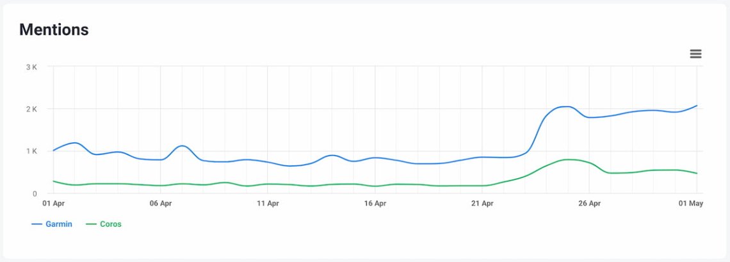
Task: Click the Coros line's starting point on 01 Apr
Action: point(54,181)
